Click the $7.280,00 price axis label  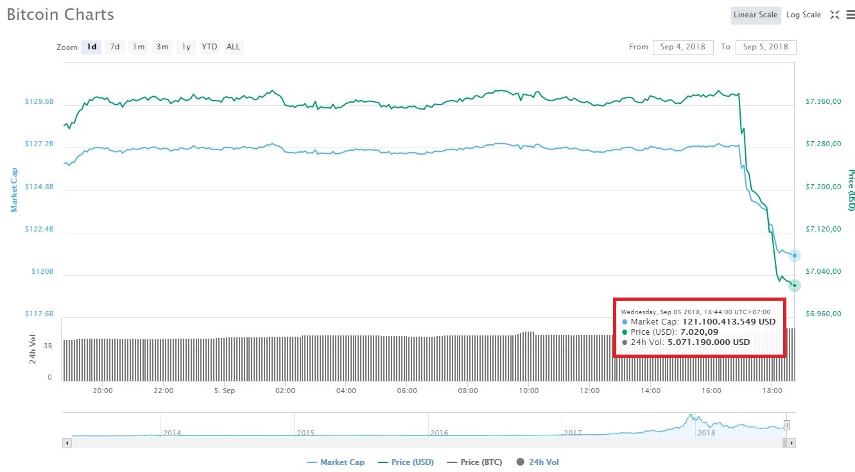pos(824,144)
